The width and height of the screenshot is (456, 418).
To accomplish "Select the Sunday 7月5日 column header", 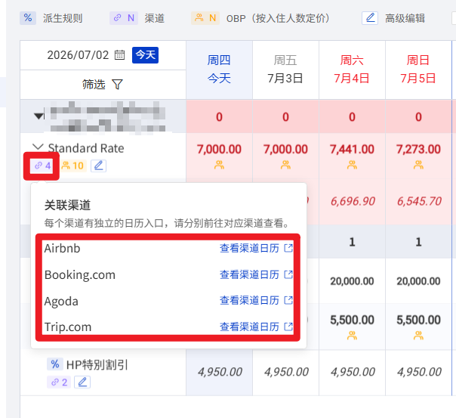I will click(418, 70).
